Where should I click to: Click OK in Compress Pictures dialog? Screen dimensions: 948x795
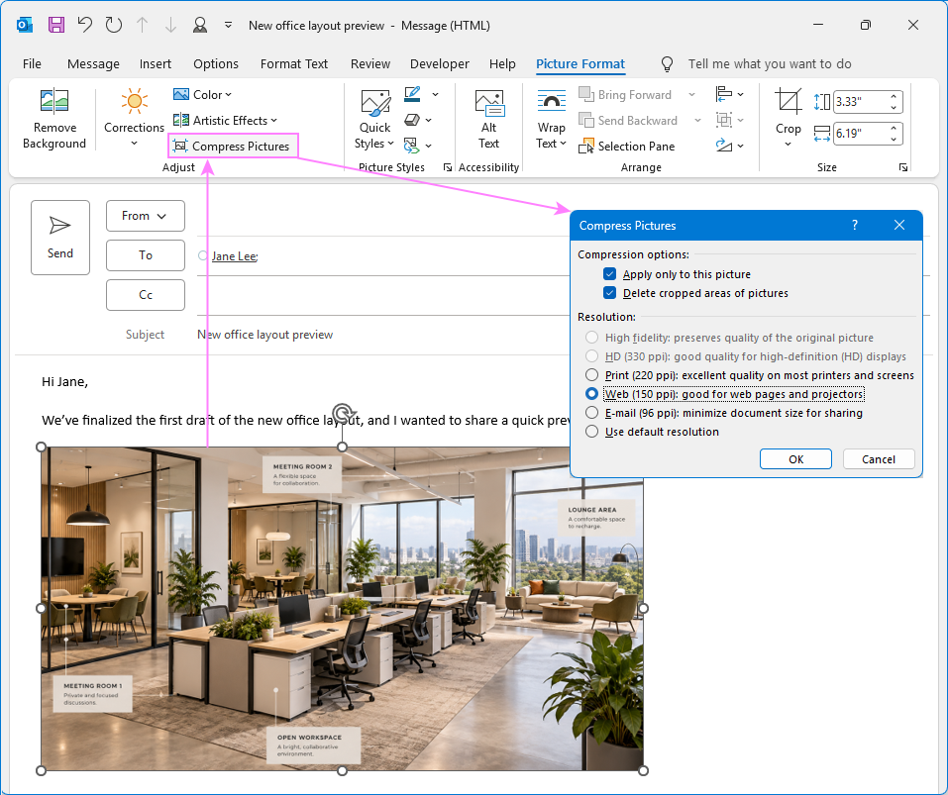pyautogui.click(x=795, y=459)
